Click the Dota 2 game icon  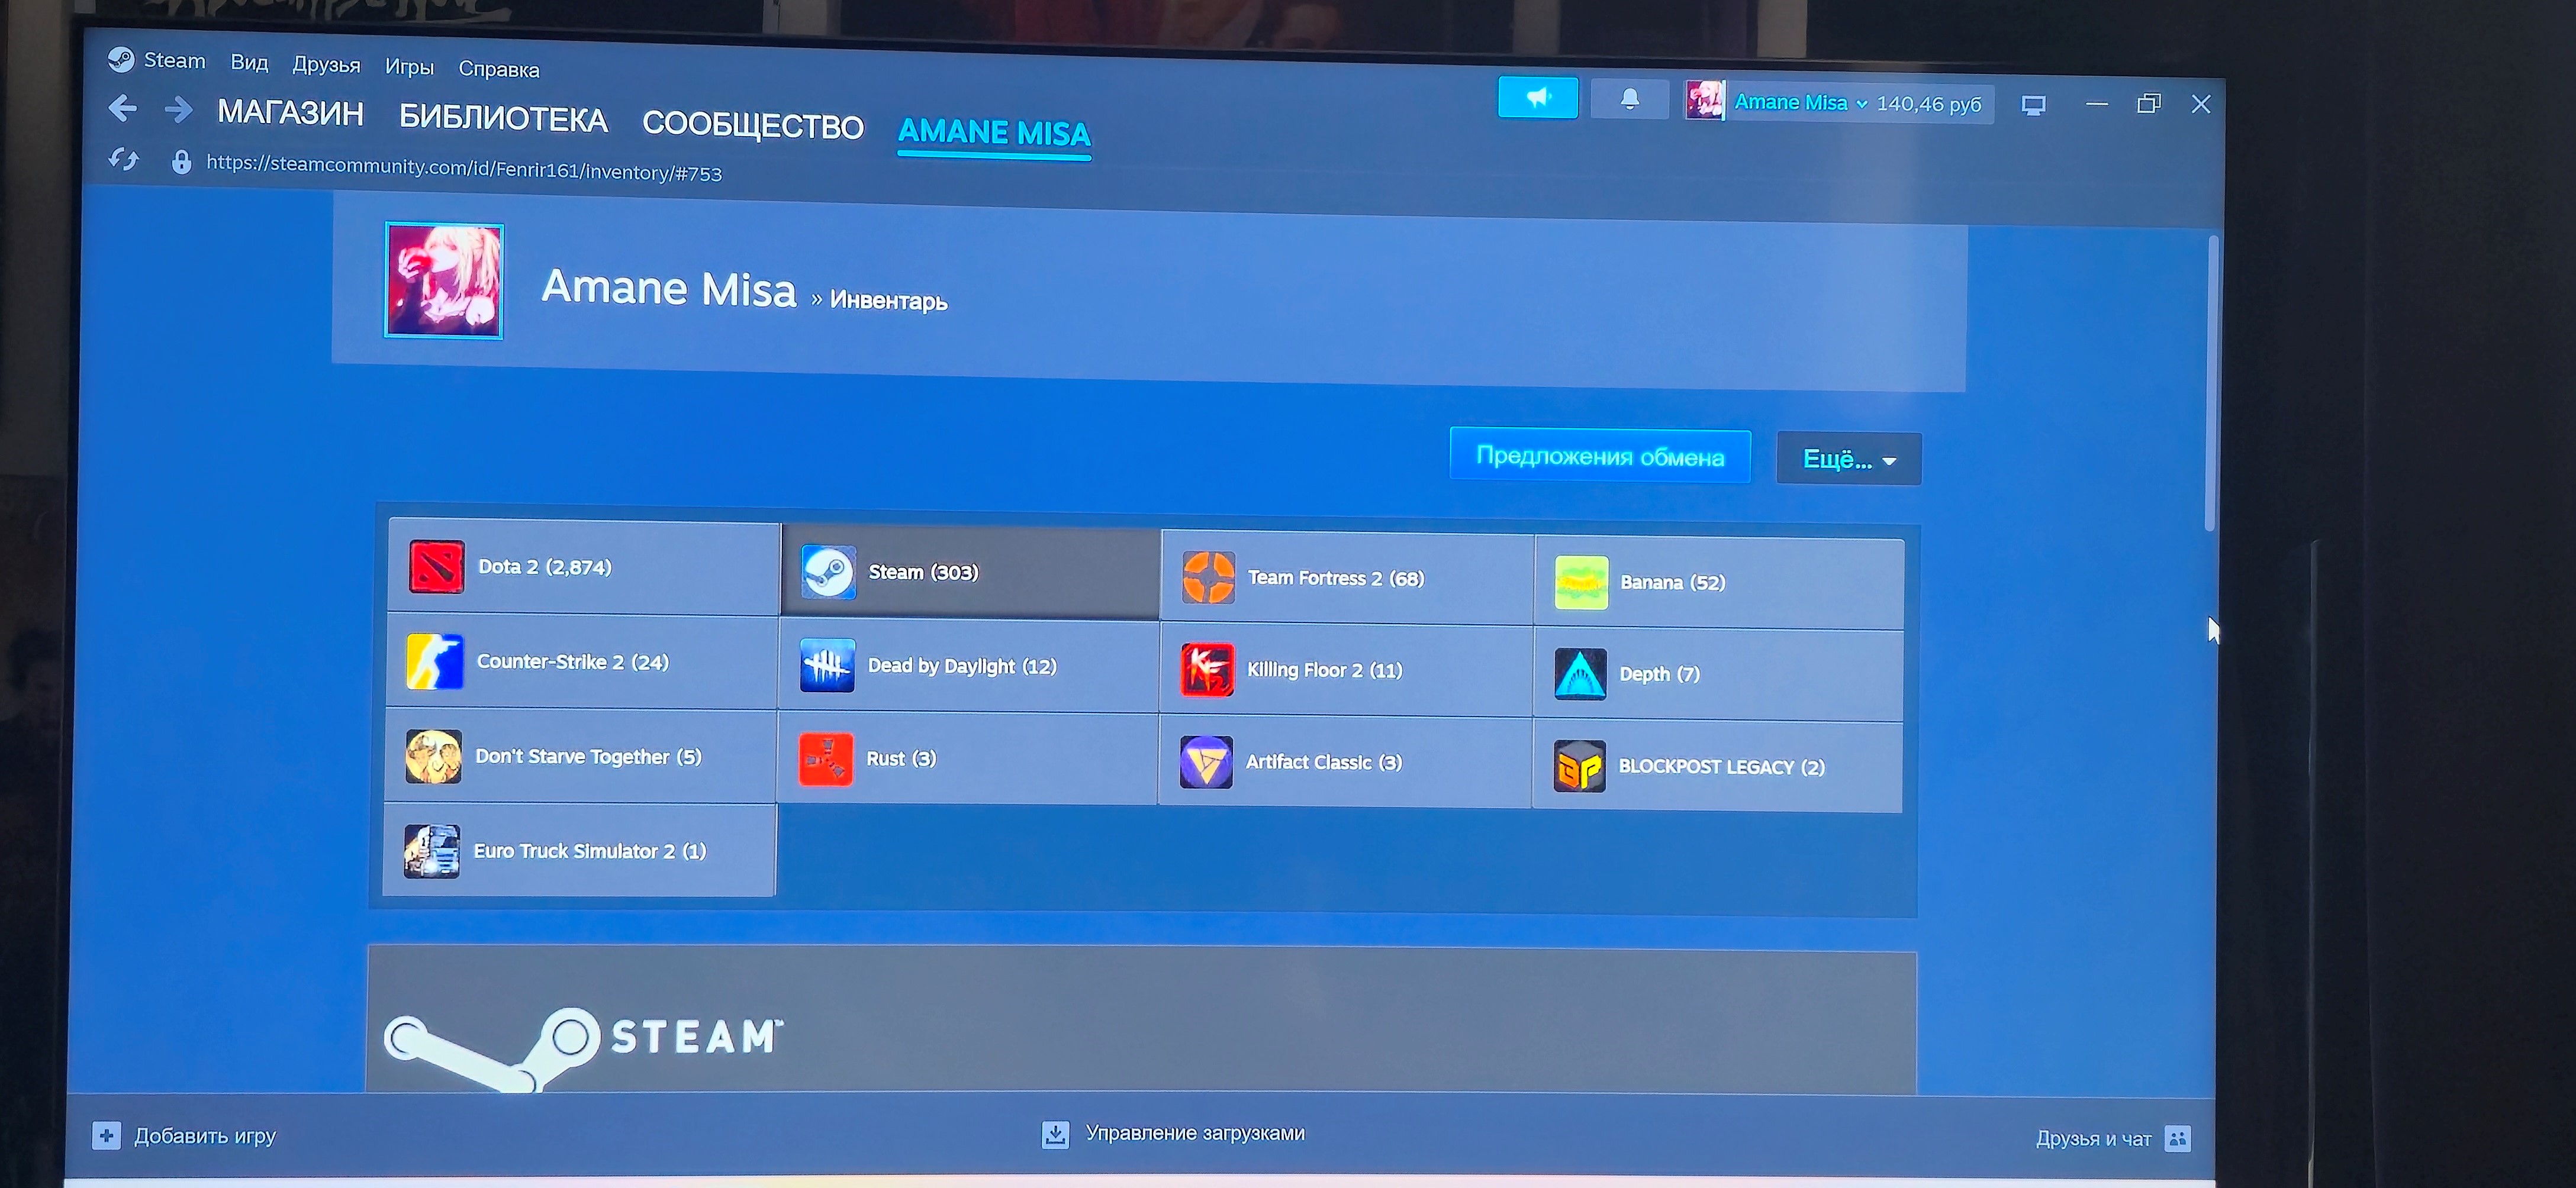click(x=436, y=567)
